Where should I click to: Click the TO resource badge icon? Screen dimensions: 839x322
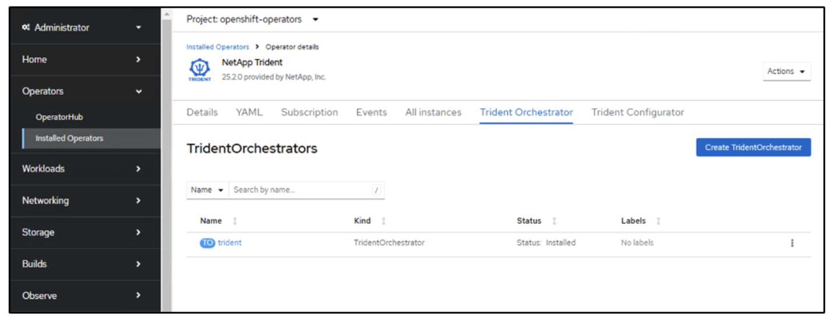[207, 243]
